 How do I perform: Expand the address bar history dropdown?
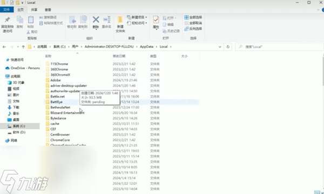220,47
